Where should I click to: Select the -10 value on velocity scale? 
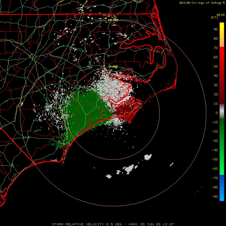[x=215, y=122]
